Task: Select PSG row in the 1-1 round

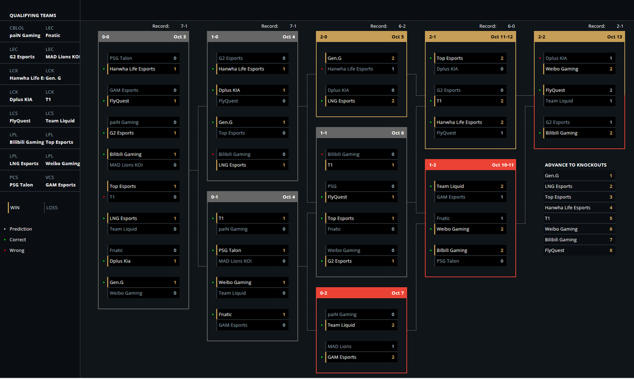Action: (x=361, y=186)
